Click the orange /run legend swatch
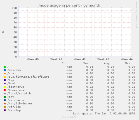139x120 pixels. pyautogui.click(x=5, y=74)
